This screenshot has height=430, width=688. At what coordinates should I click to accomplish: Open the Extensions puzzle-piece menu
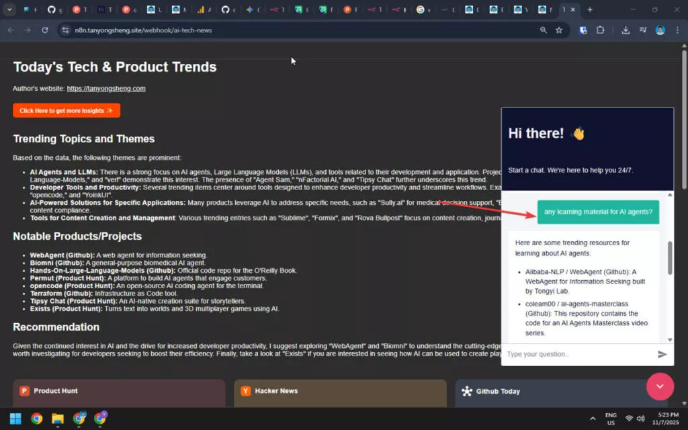(601, 30)
